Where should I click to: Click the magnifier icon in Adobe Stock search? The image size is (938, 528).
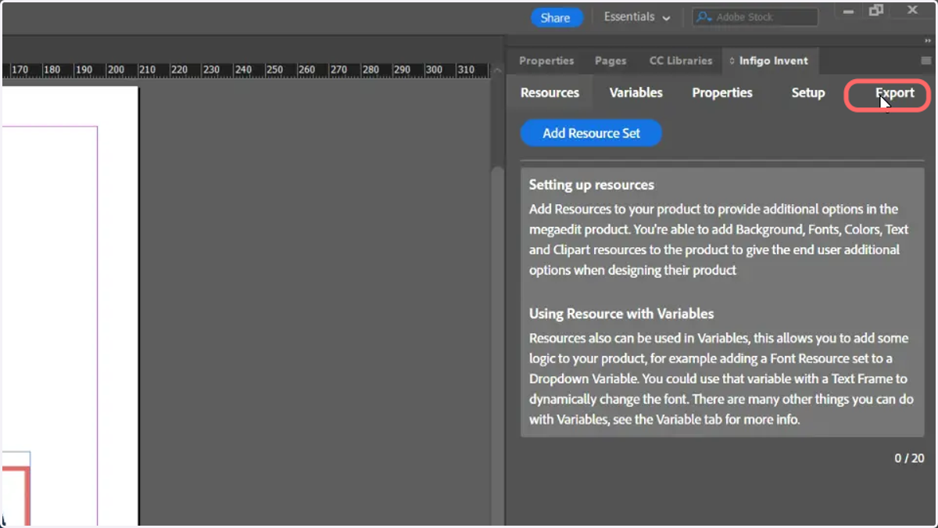pyautogui.click(x=704, y=17)
